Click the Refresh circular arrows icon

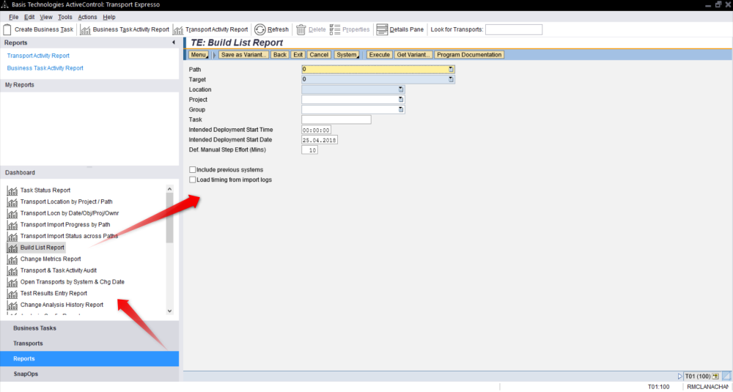pos(260,29)
